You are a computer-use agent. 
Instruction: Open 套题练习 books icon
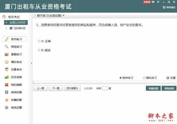tap(6, 54)
